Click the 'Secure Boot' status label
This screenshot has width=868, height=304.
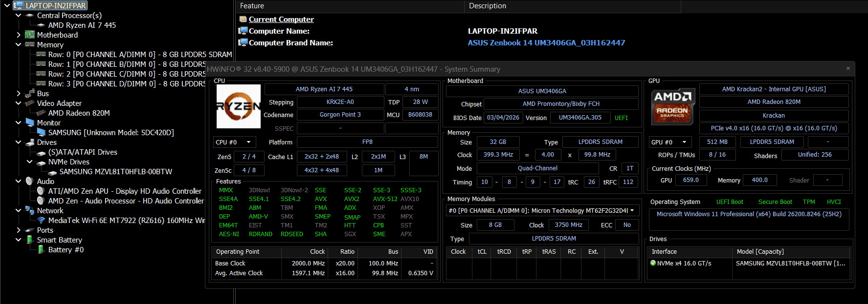coord(775,202)
